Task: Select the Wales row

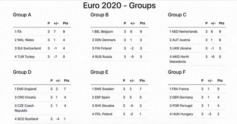Action: (42, 40)
